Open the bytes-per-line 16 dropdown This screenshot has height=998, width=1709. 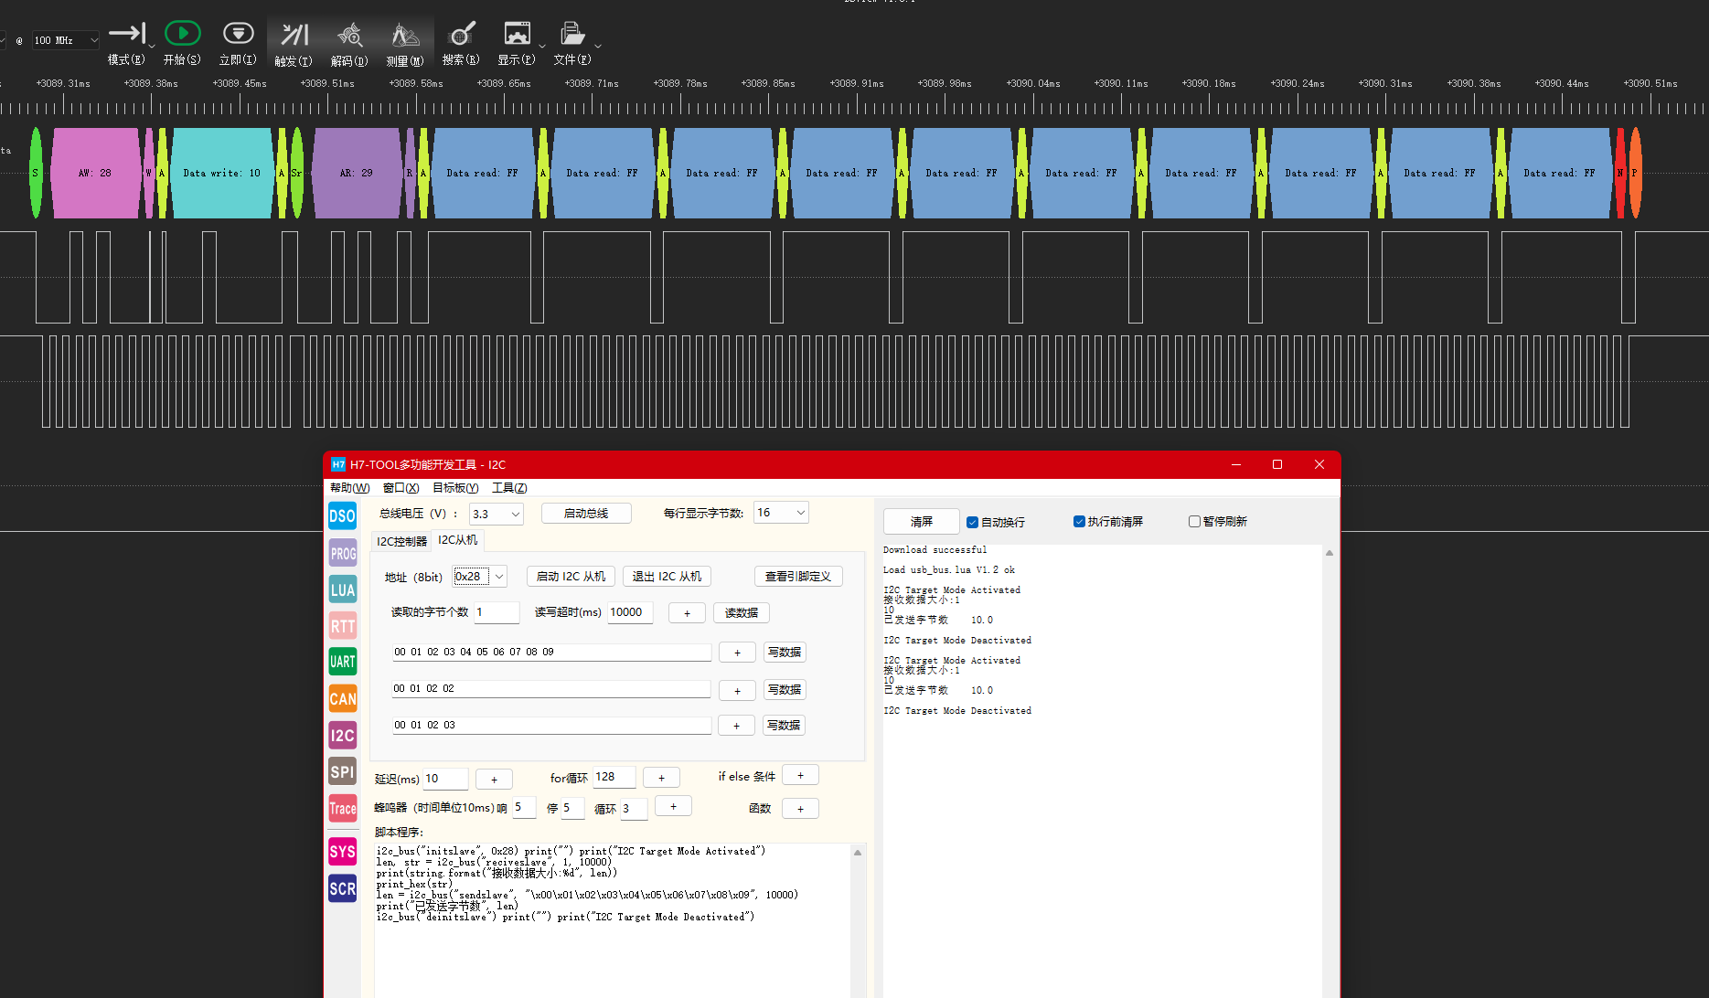(780, 512)
